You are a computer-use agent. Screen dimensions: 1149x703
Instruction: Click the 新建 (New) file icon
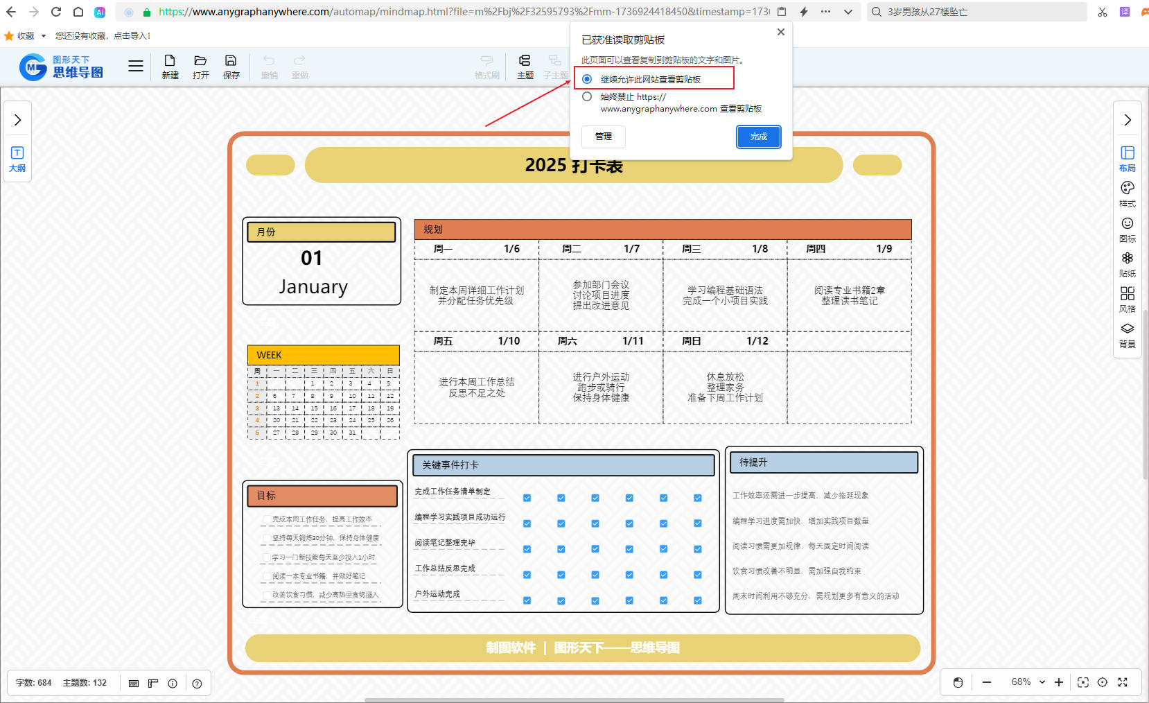pos(170,67)
